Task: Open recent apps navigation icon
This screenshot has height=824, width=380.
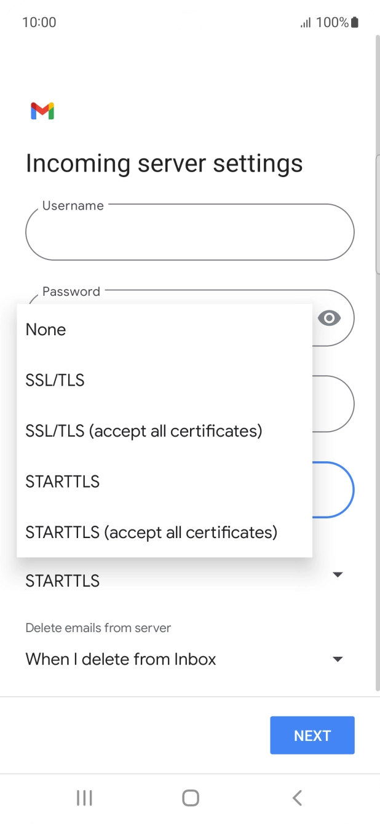Action: tap(84, 798)
